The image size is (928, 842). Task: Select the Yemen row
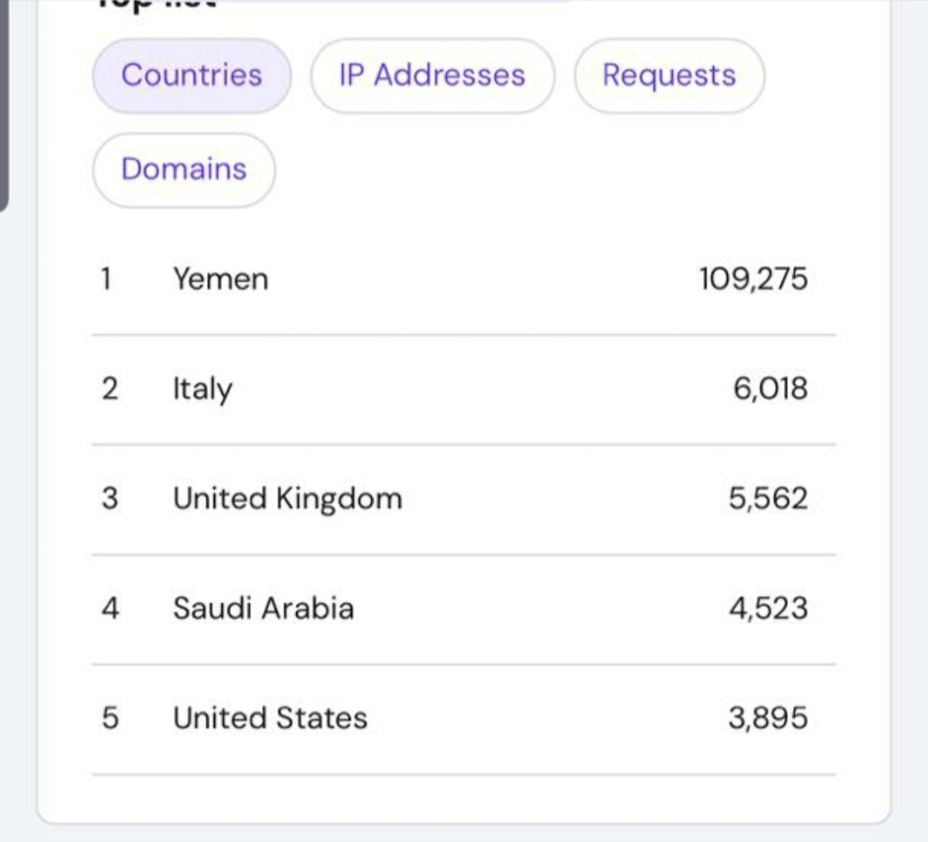[222, 279]
